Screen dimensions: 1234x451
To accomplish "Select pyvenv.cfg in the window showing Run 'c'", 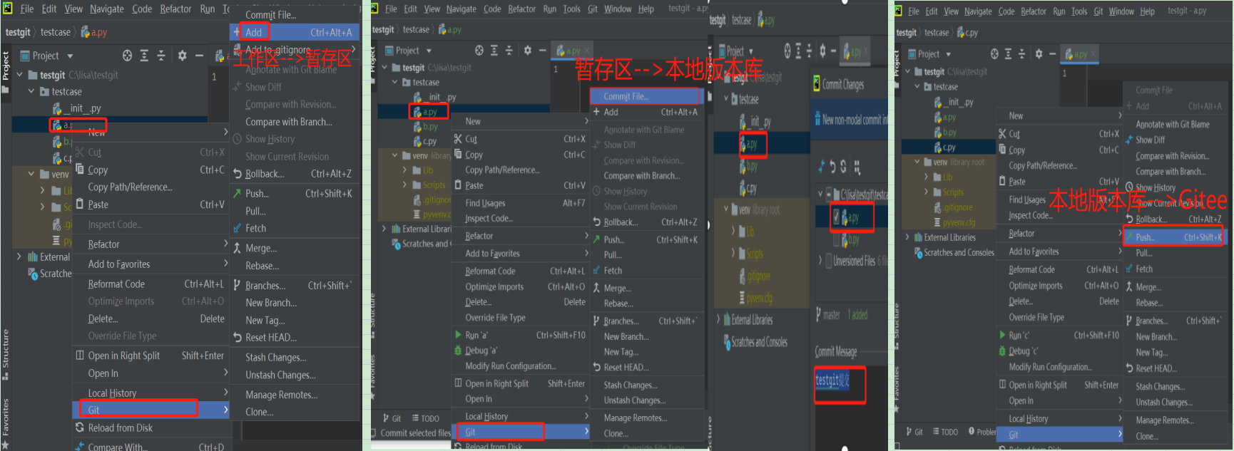I will 959,222.
